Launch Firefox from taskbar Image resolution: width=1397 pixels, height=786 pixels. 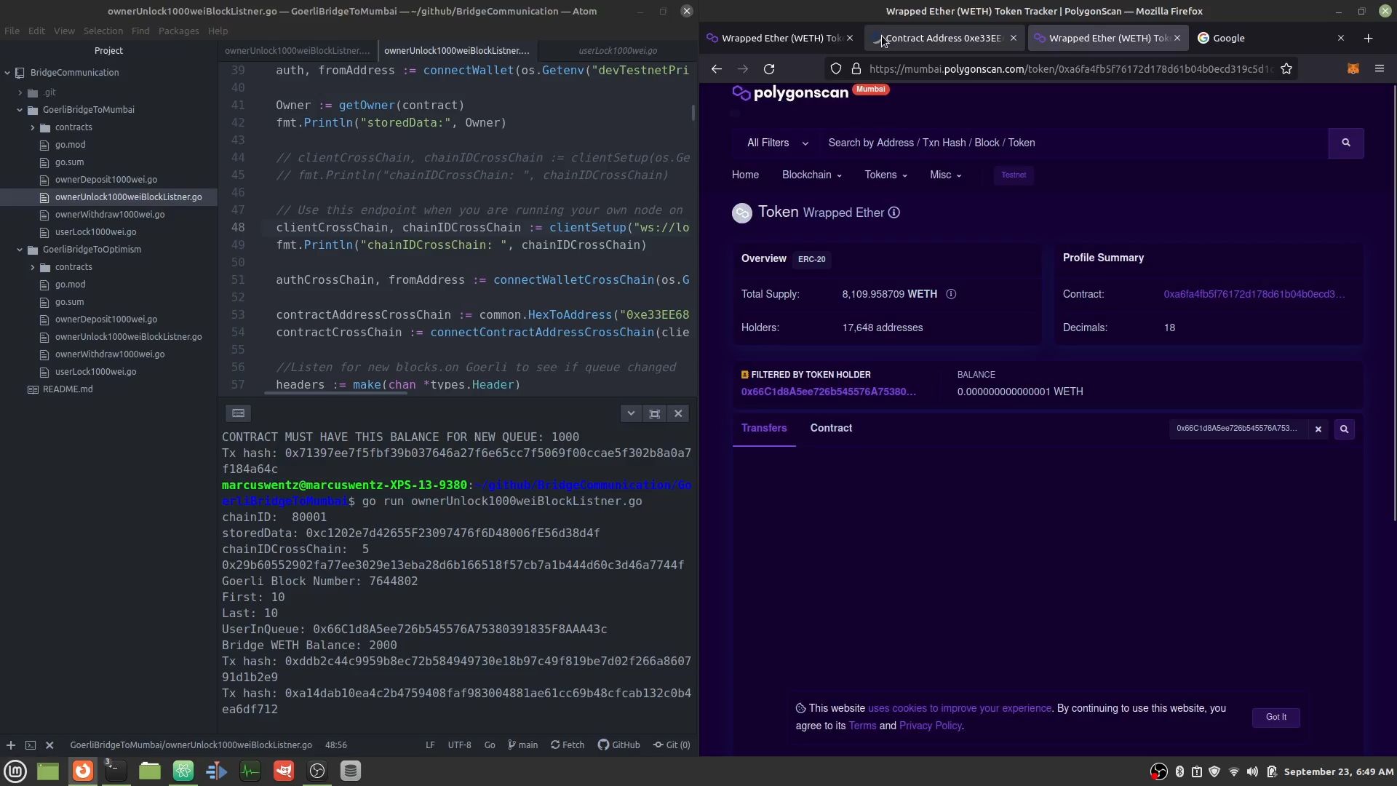[x=83, y=771]
